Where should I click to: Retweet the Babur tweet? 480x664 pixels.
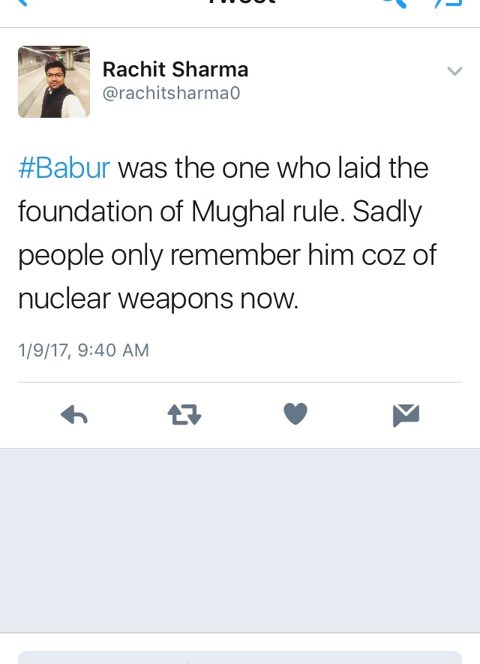pos(184,415)
